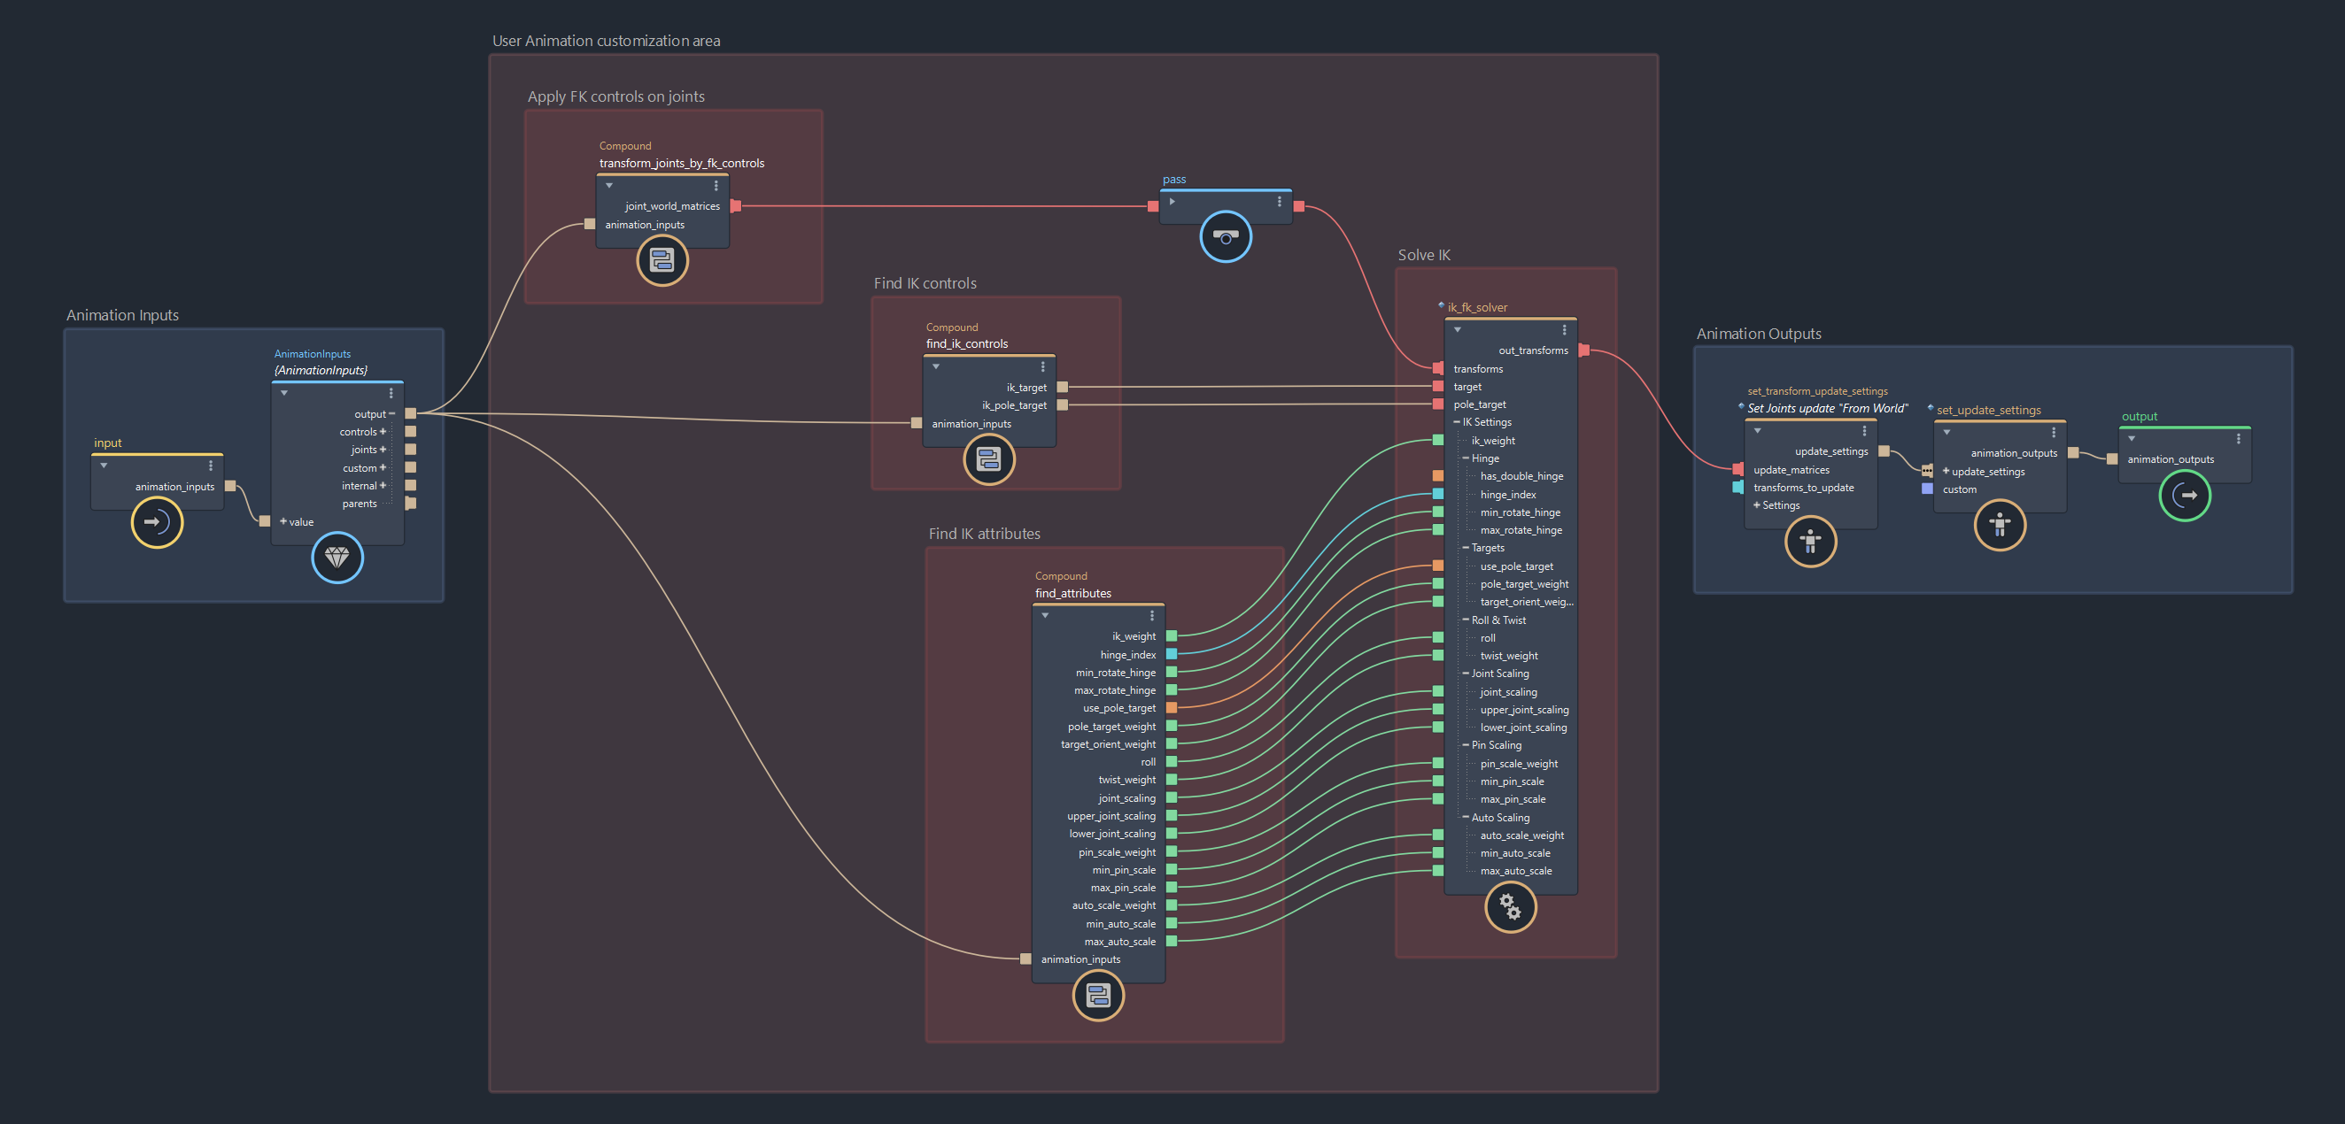Click the AnimationInputs diamond icon
This screenshot has height=1124, width=2345.
pyautogui.click(x=337, y=557)
